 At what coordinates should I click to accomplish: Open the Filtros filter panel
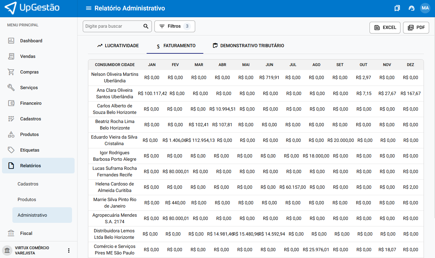click(174, 26)
